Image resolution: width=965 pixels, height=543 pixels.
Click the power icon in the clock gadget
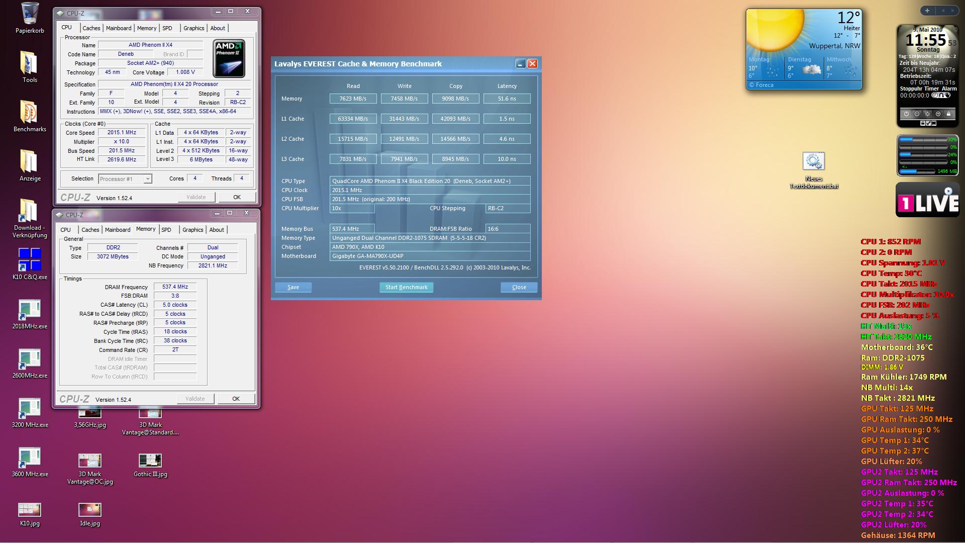coord(906,114)
